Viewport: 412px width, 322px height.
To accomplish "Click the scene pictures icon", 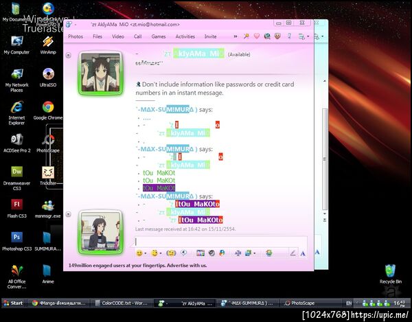I will tap(248, 253).
